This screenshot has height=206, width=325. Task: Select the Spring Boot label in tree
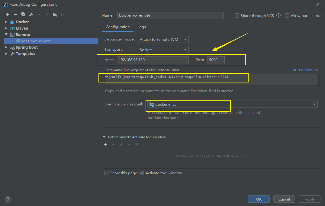pyautogui.click(x=27, y=47)
